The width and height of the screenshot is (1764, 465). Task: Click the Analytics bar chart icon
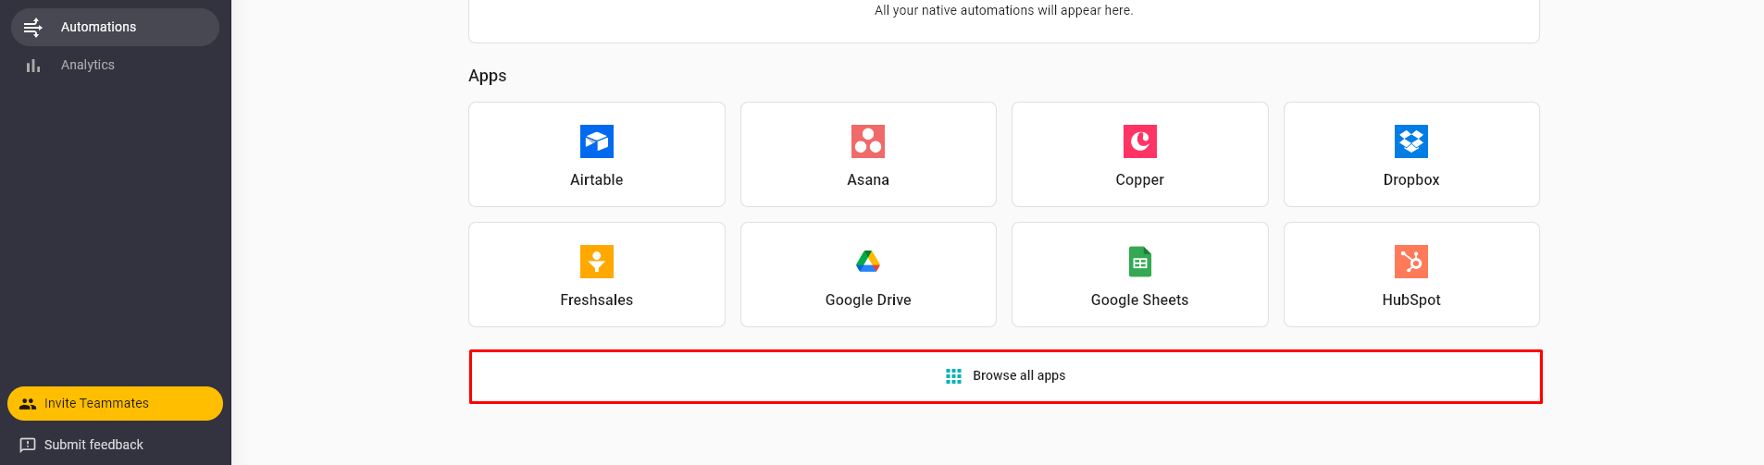coord(33,66)
